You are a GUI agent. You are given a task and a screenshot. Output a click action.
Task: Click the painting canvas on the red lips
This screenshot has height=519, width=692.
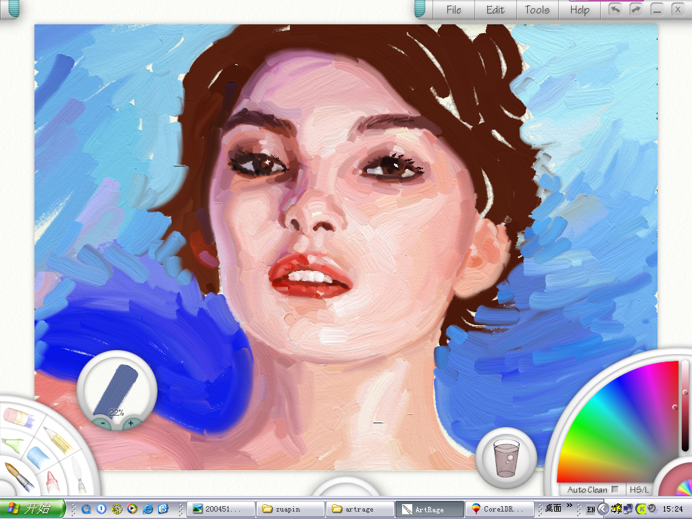coord(310,276)
